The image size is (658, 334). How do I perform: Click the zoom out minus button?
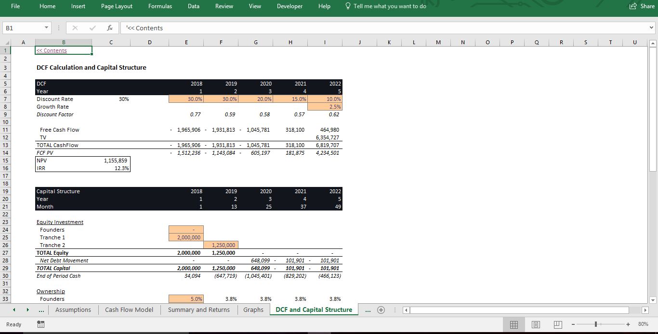coord(573,324)
